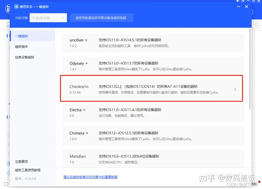Image resolution: width=262 pixels, height=189 pixels.
Task: Expand the unc0ver version dropdown arrow
Action: [x=86, y=40]
